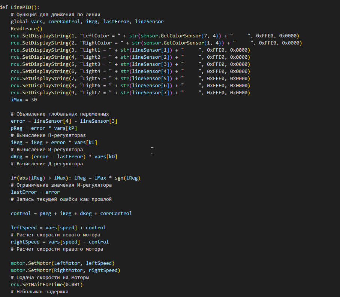Click the pReg = error * vars[kP] line
Image resolution: width=340 pixels, height=297 pixels.
pyautogui.click(x=44, y=128)
